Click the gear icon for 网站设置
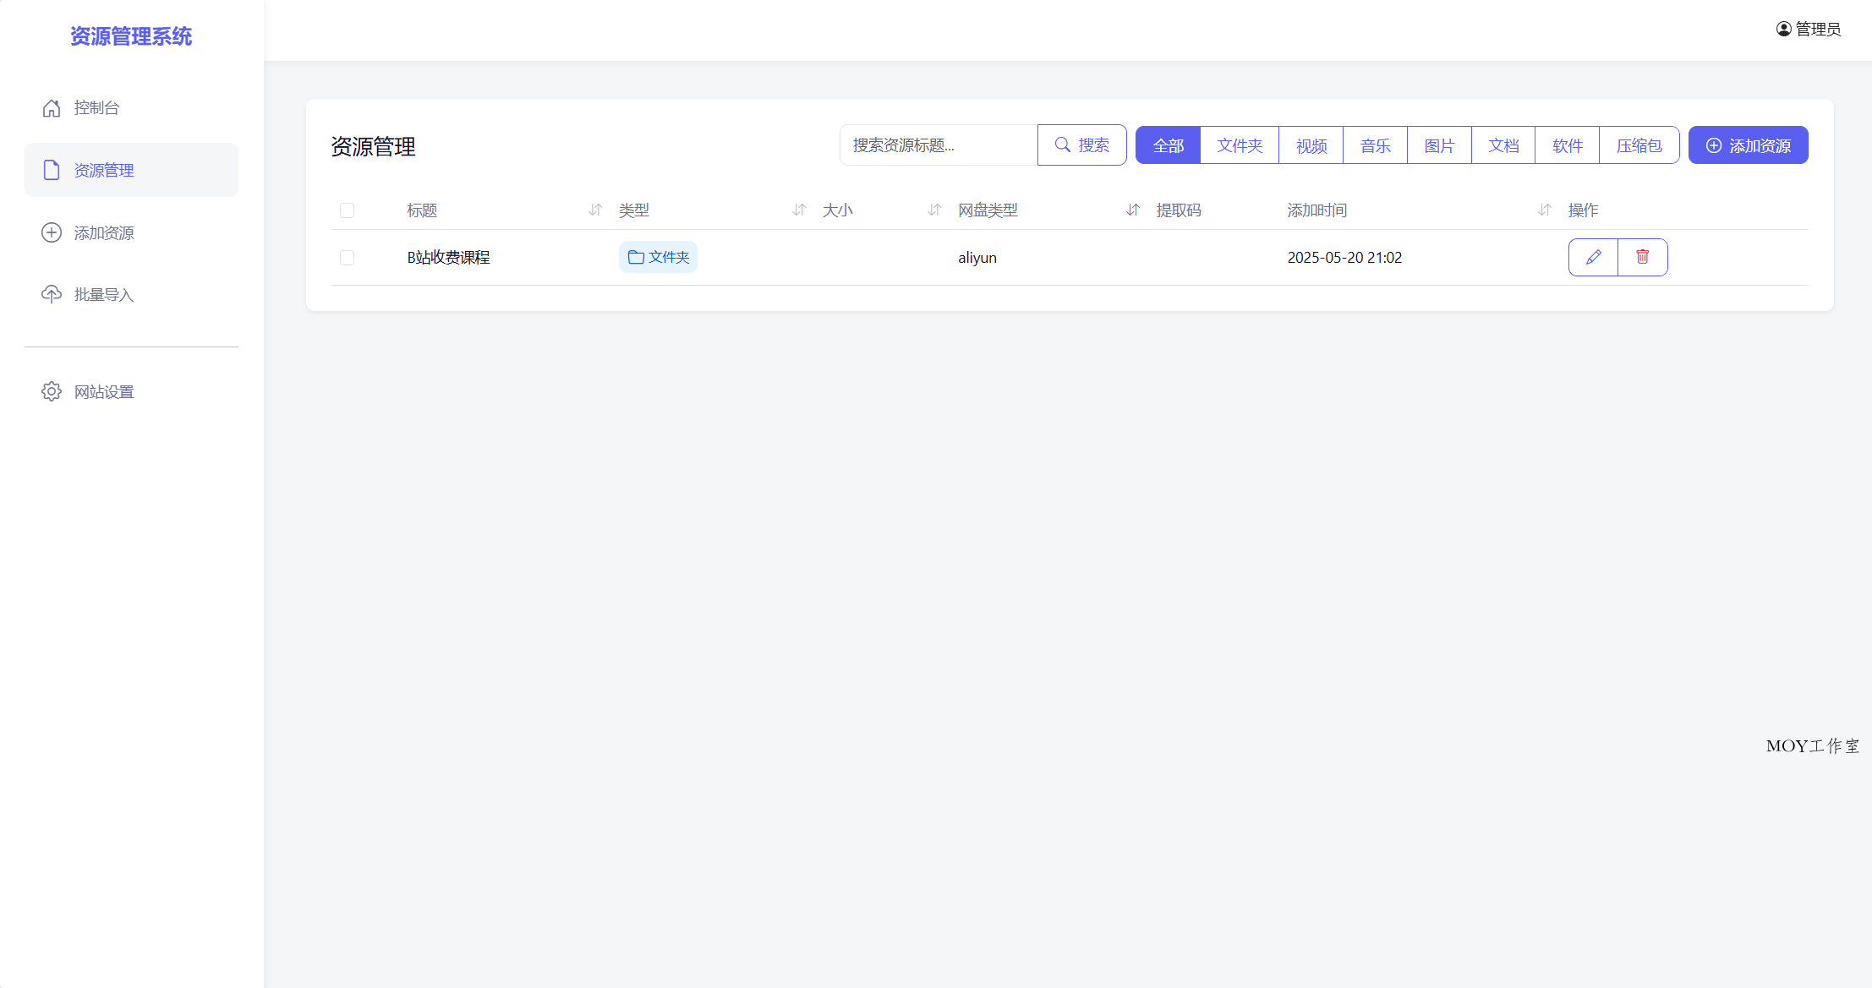 tap(52, 391)
